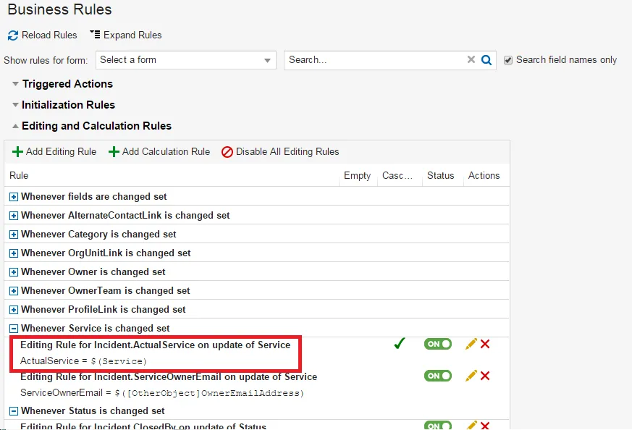Edit the ActualService rule with the pencil icon

click(x=471, y=344)
